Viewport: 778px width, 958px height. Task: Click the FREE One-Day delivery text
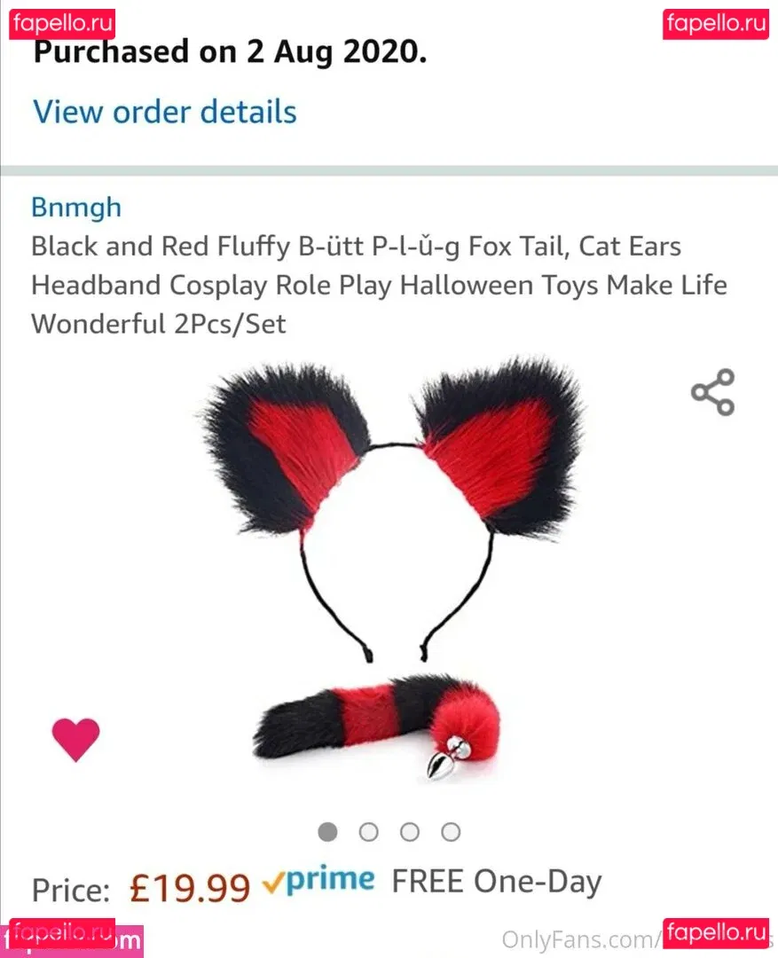point(497,882)
